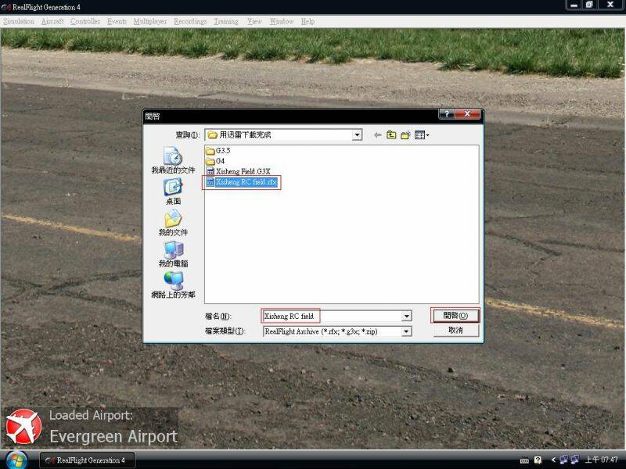Open the Controller menu
Screen dimensions: 626x469
[85, 22]
